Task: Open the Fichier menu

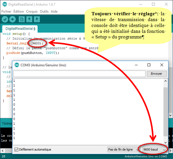Action: point(6,11)
